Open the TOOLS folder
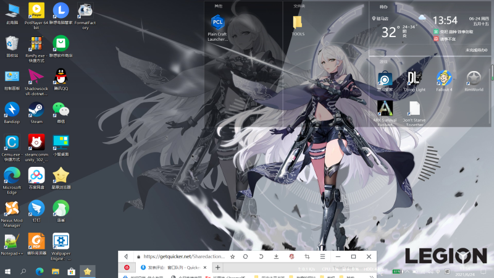This screenshot has width=494, height=278. (298, 25)
